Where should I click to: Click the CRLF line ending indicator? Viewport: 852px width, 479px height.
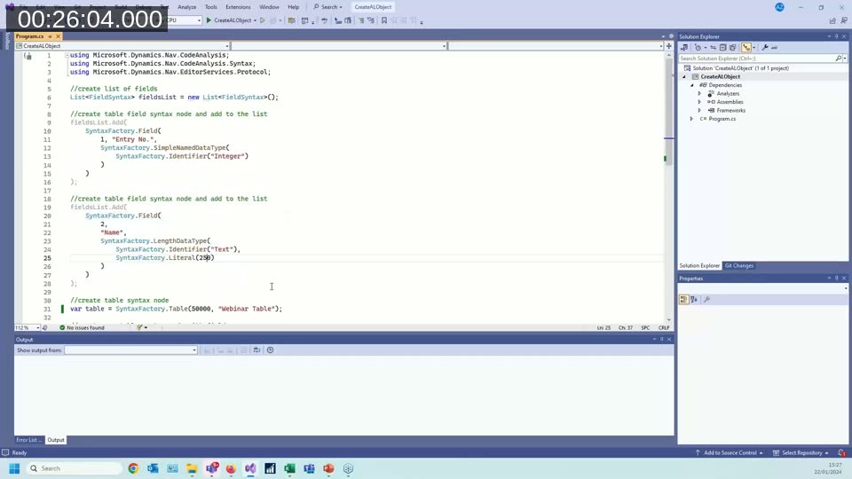tap(664, 328)
